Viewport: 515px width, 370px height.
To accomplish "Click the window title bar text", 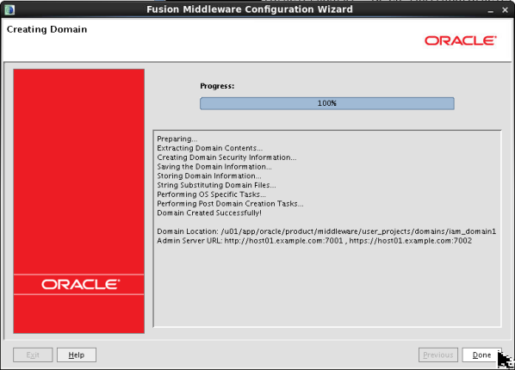I will [x=250, y=9].
